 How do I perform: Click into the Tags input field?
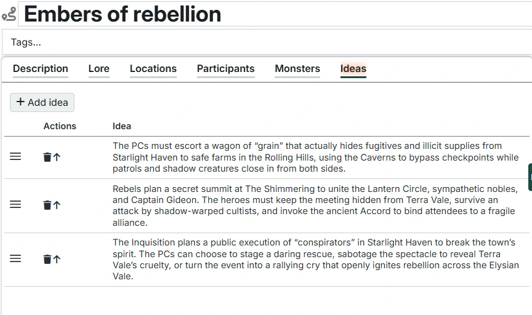265,42
